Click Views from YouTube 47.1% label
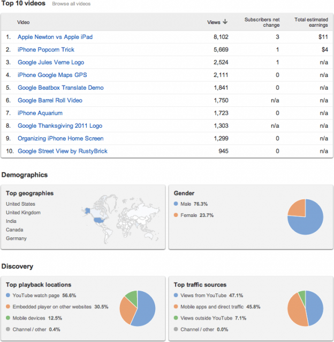This screenshot has height=342, width=334. 211,296
